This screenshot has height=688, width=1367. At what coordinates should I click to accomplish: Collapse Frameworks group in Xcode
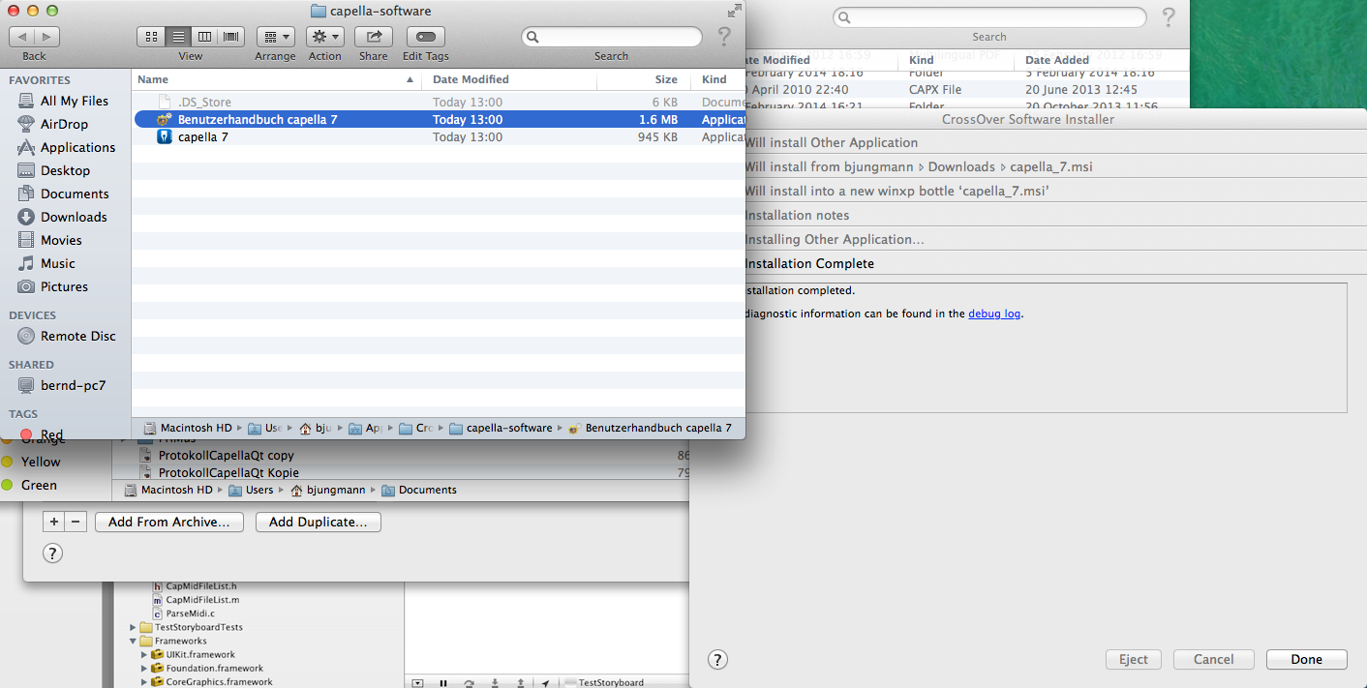tap(134, 641)
